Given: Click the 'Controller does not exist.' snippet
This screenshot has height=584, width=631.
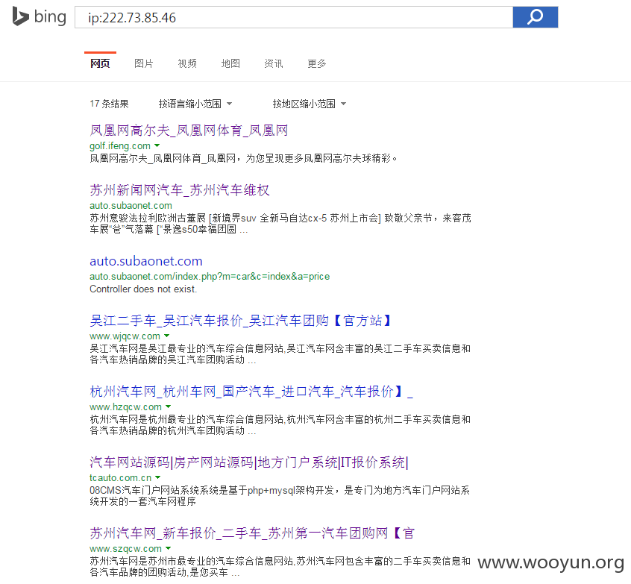Looking at the screenshot, I should 143,289.
